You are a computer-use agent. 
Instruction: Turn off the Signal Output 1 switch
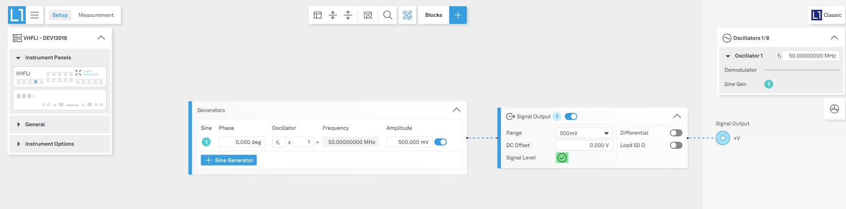click(571, 116)
